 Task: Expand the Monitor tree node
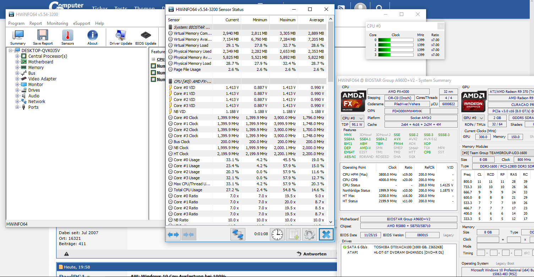click(x=17, y=84)
